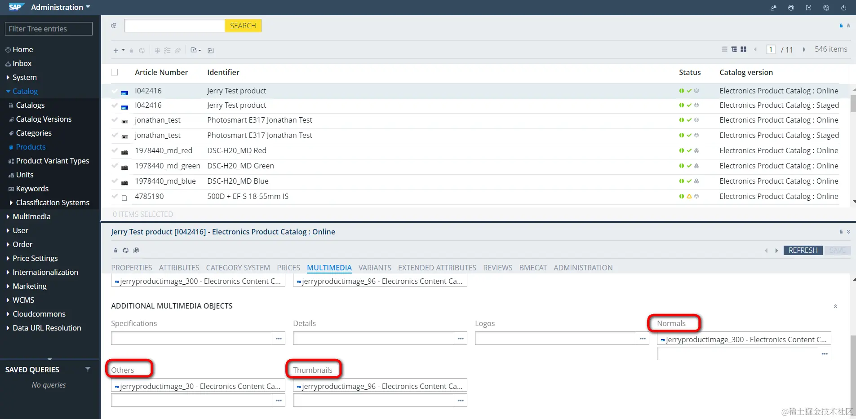The image size is (856, 419).
Task: Collapse the Catalog tree node
Action: pos(8,91)
